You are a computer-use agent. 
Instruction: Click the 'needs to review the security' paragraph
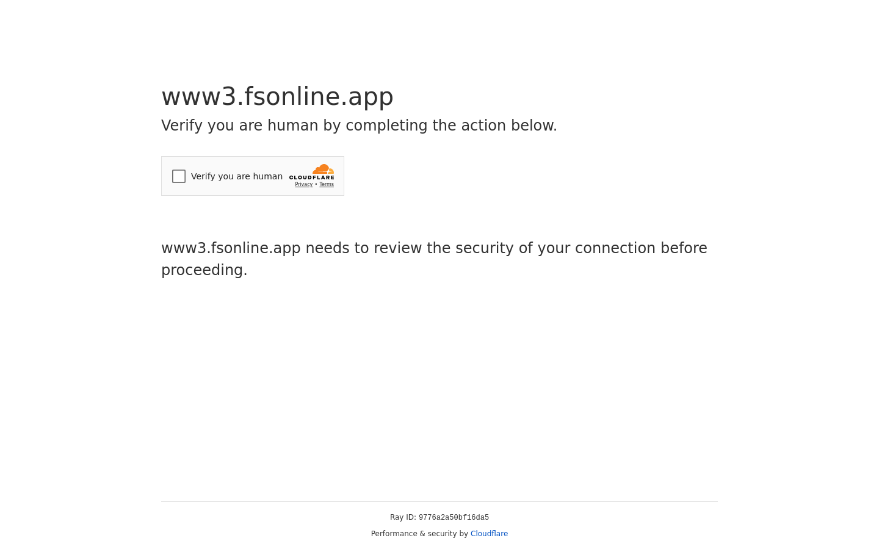coord(434,248)
